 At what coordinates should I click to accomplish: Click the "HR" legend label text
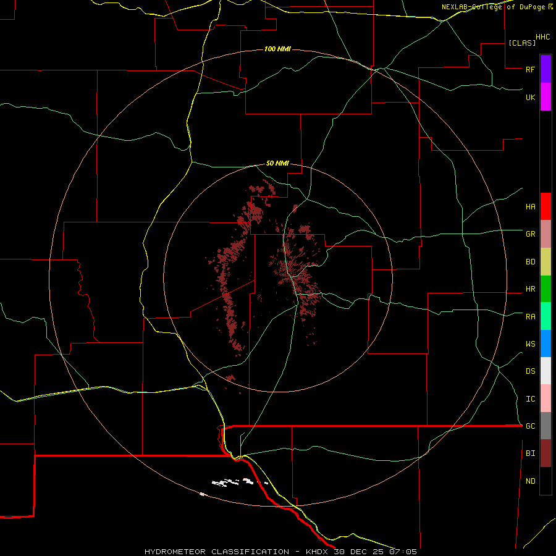point(530,289)
